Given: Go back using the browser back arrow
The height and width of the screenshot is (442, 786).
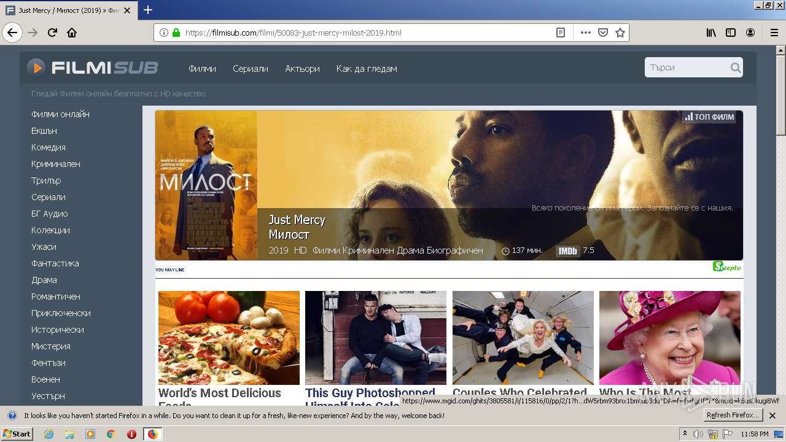Looking at the screenshot, I should coord(12,33).
